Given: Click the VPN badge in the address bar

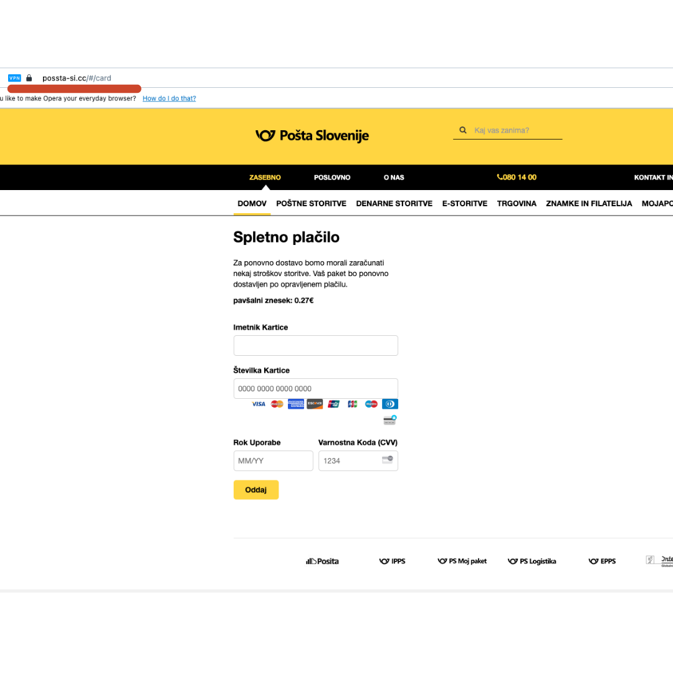Looking at the screenshot, I should point(14,78).
